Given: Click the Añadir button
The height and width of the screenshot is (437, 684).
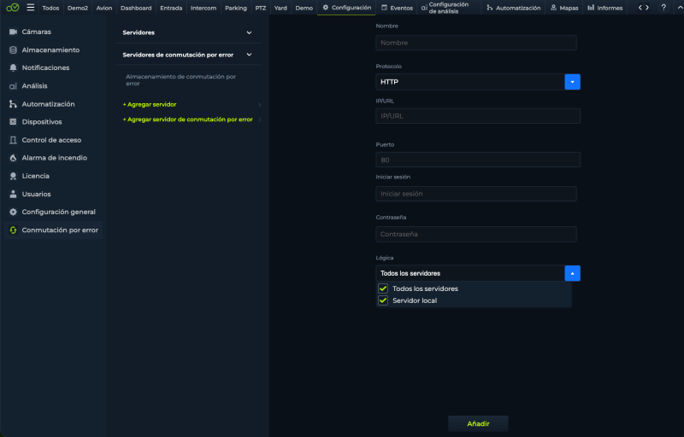Looking at the screenshot, I should [478, 423].
